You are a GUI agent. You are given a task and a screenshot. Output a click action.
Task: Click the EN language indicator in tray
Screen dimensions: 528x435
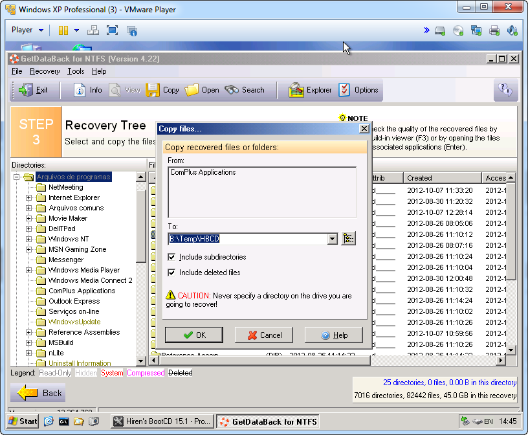(x=489, y=421)
